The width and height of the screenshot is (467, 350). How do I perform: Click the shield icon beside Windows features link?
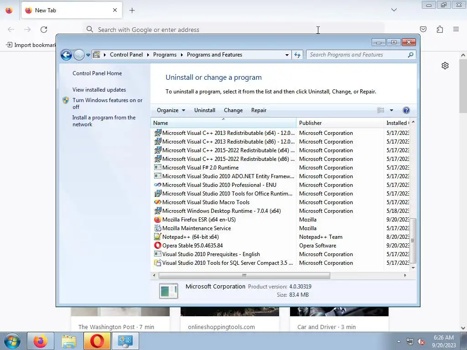[66, 100]
